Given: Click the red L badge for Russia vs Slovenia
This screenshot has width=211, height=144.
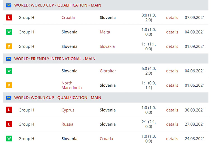Looking at the screenshot, I should click(9, 124).
